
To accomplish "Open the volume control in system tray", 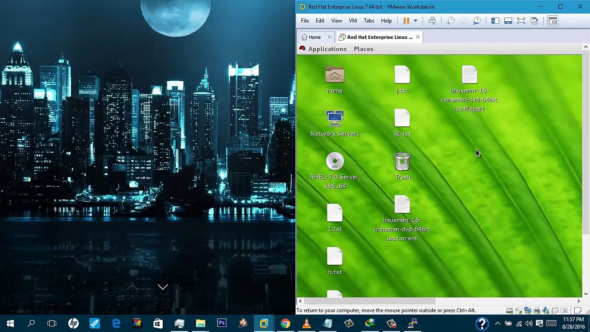I will [x=529, y=324].
